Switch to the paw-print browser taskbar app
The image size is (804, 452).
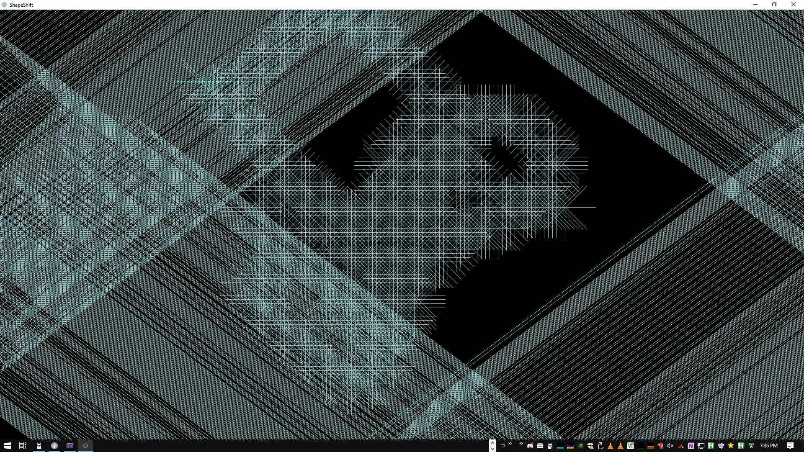tap(54, 446)
